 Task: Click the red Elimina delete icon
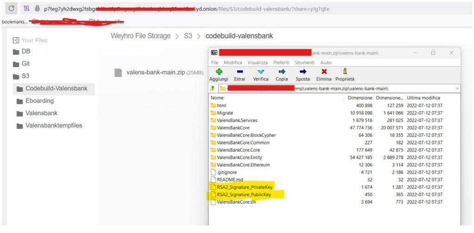point(324,72)
